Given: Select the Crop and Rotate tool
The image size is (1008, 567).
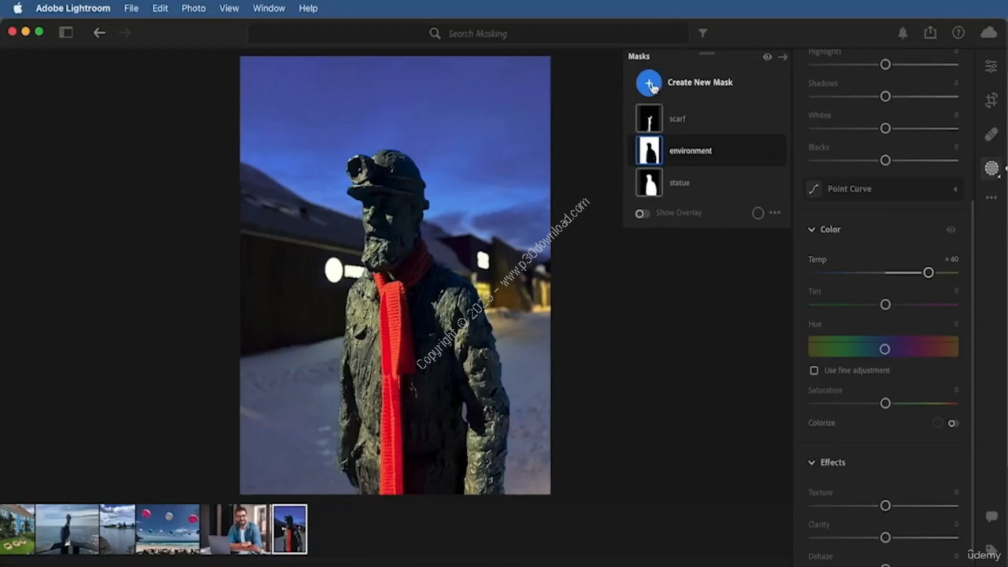Looking at the screenshot, I should 991,101.
